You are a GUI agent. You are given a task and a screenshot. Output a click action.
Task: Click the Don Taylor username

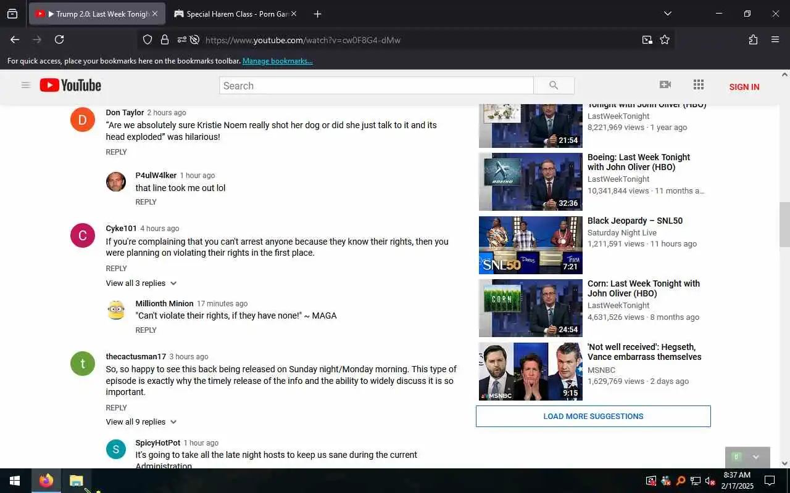coord(125,113)
